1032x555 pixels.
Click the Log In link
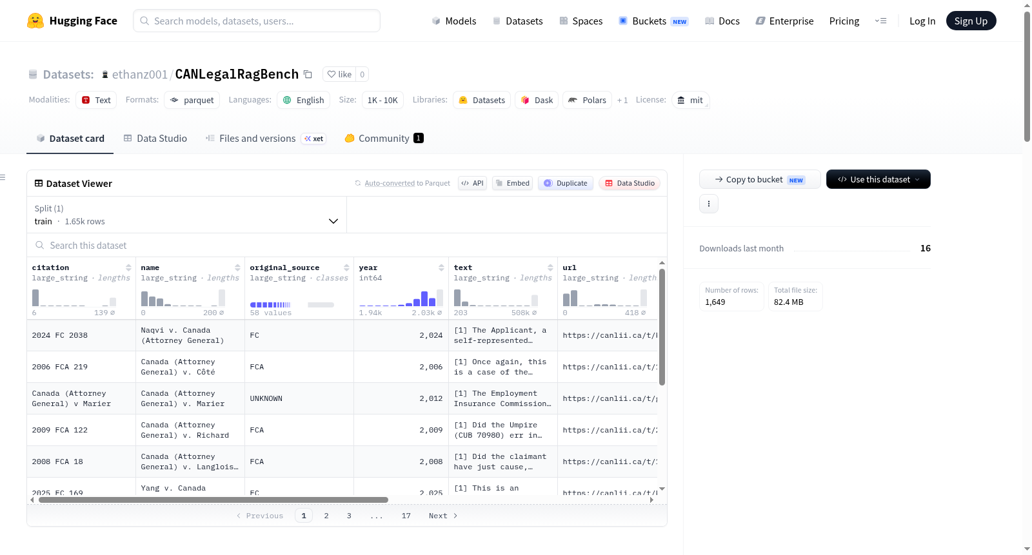[922, 21]
